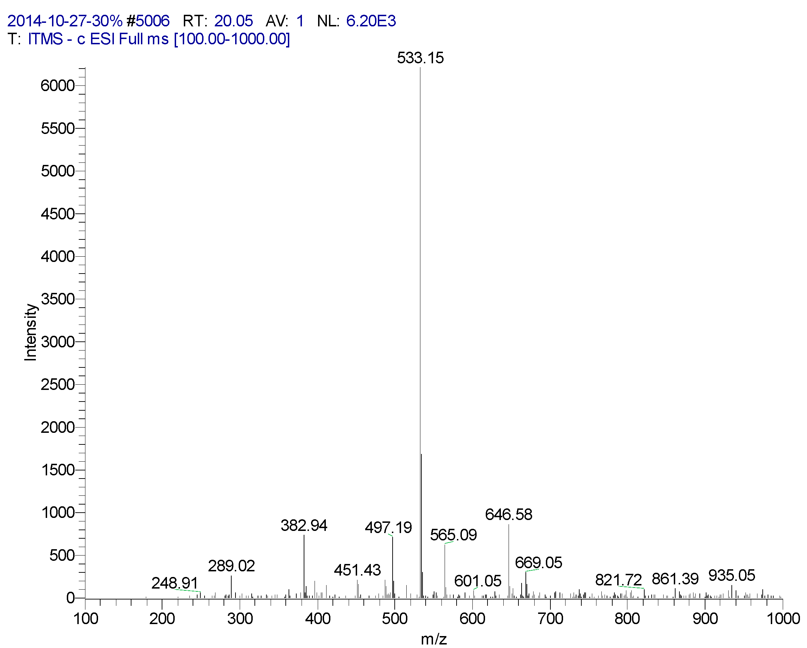Click the 451.43 peak label
This screenshot has height=648, width=807.
pyautogui.click(x=357, y=570)
